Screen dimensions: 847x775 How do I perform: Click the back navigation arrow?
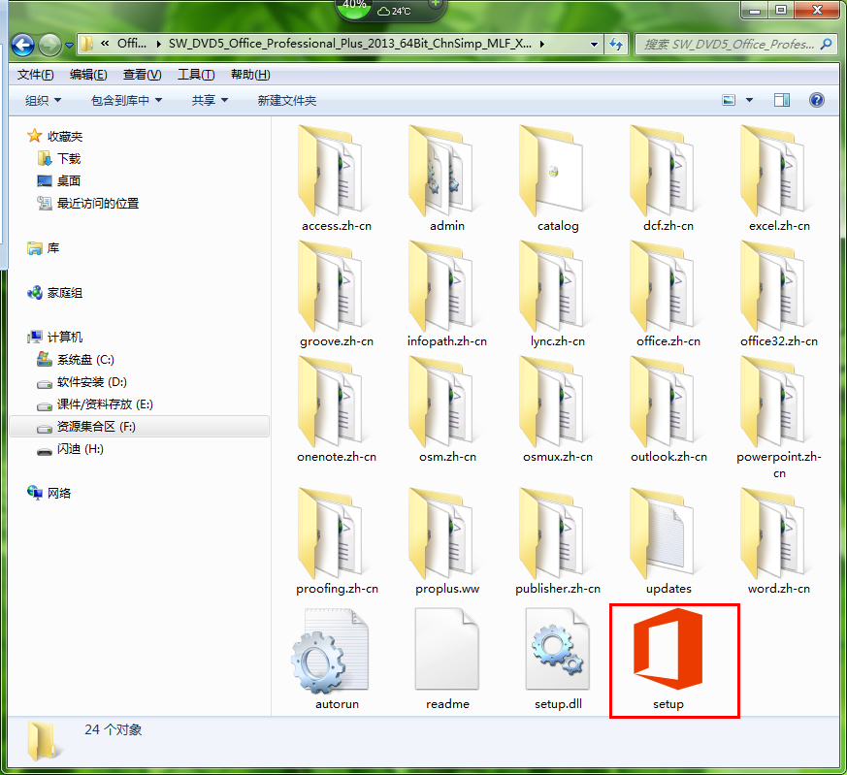point(23,45)
